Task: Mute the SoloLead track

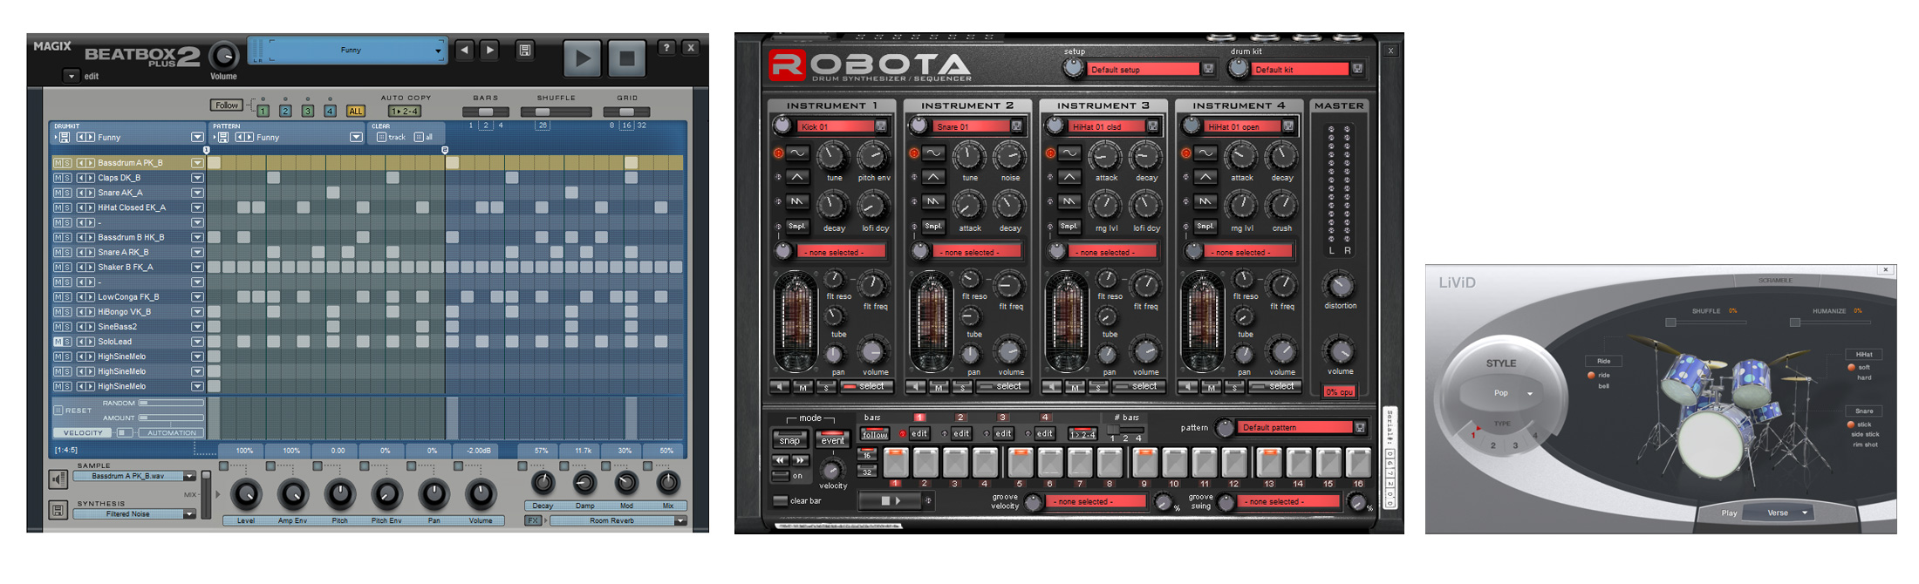Action: click(58, 342)
